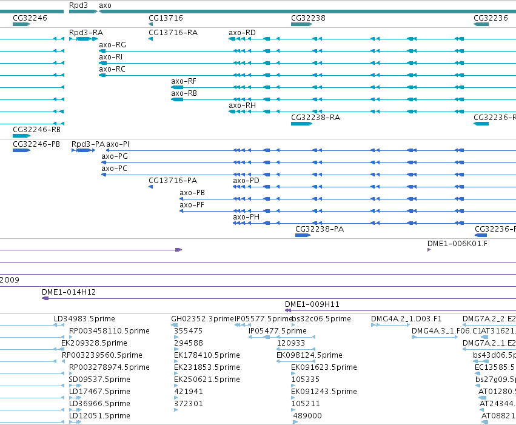Image resolution: width=516 pixels, height=425 pixels.
Task: Open protein CG32238-PA label
Action: [x=320, y=229]
